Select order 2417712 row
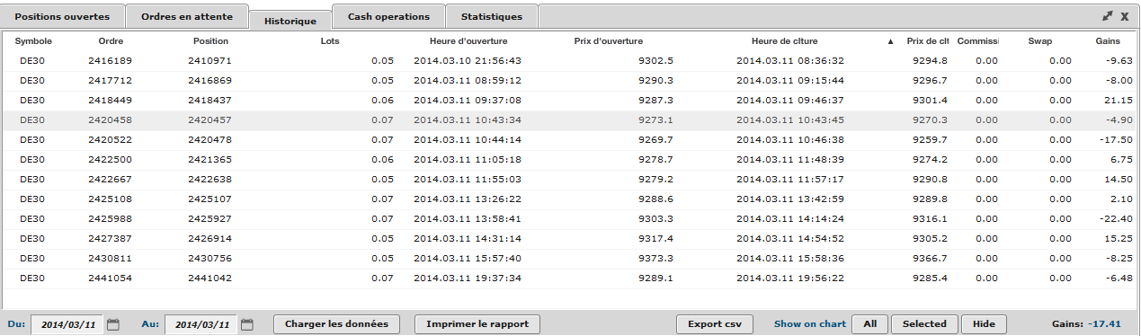The width and height of the screenshot is (1141, 336). coord(570,81)
